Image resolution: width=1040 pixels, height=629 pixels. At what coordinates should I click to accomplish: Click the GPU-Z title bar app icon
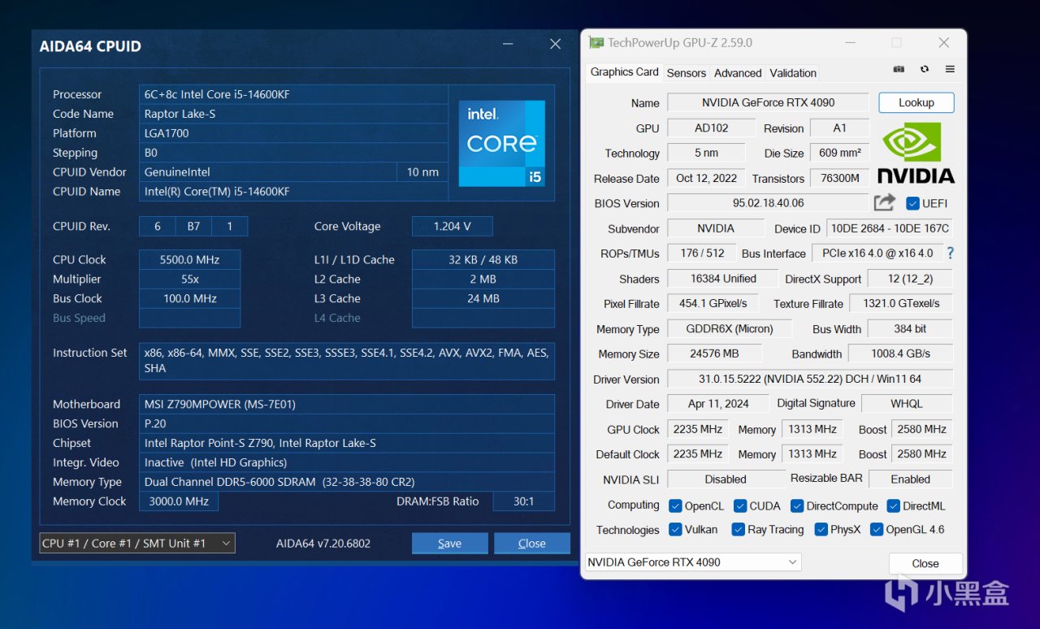click(x=597, y=42)
